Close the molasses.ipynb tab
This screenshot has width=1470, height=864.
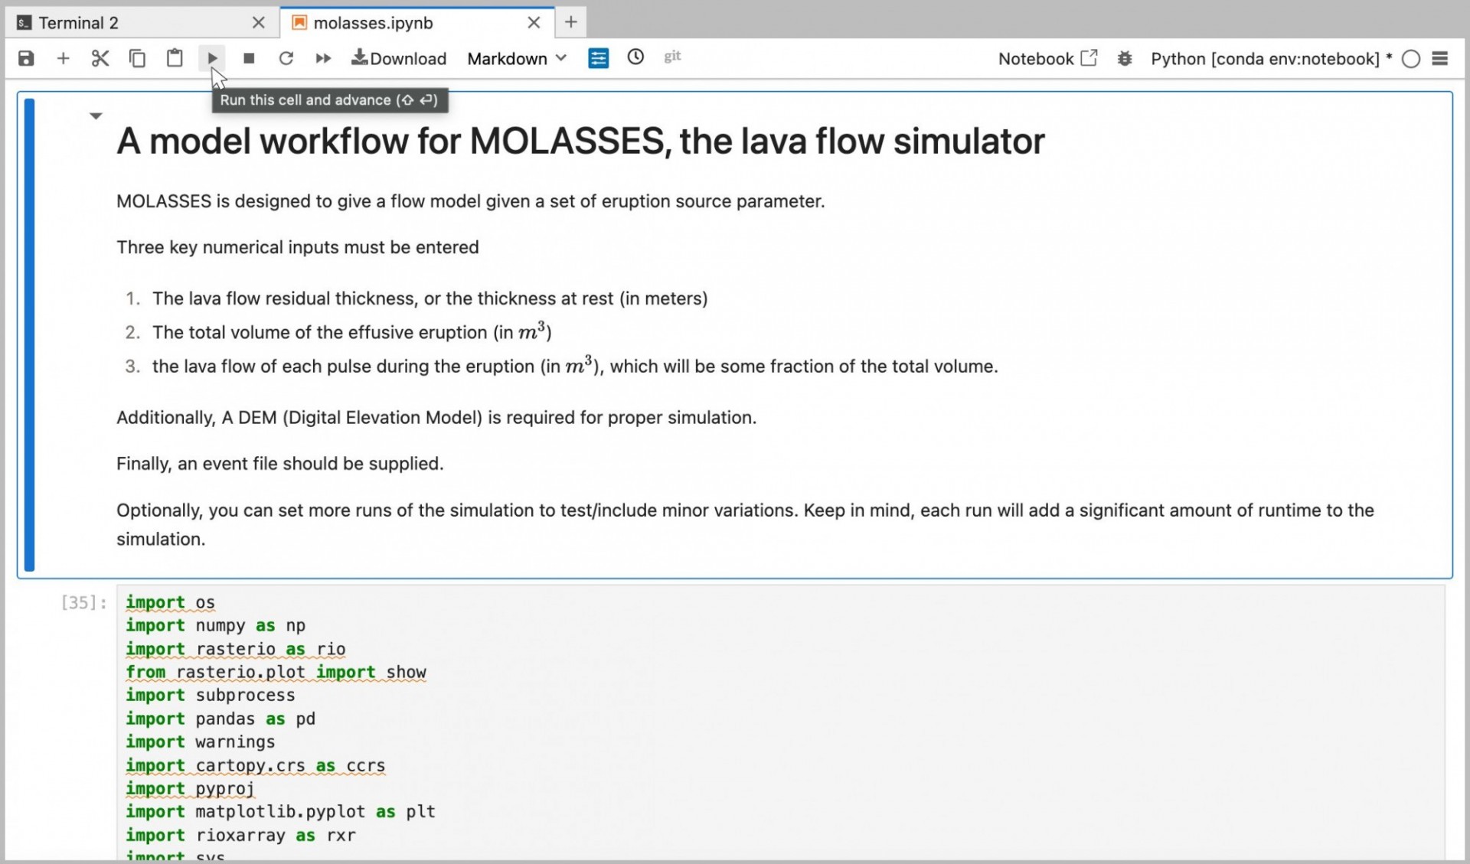click(x=534, y=23)
